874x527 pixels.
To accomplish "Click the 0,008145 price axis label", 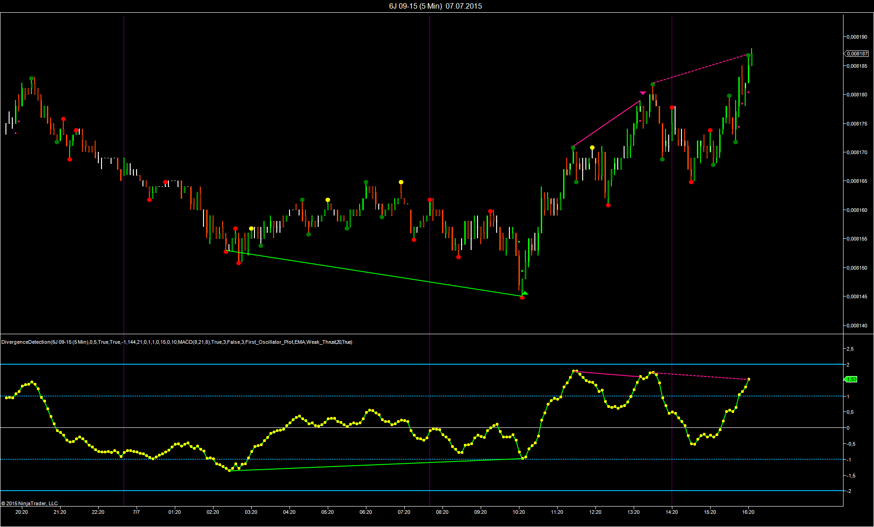I will [x=857, y=296].
